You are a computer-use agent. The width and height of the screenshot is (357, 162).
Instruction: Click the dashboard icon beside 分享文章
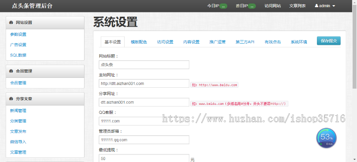click(x=11, y=99)
